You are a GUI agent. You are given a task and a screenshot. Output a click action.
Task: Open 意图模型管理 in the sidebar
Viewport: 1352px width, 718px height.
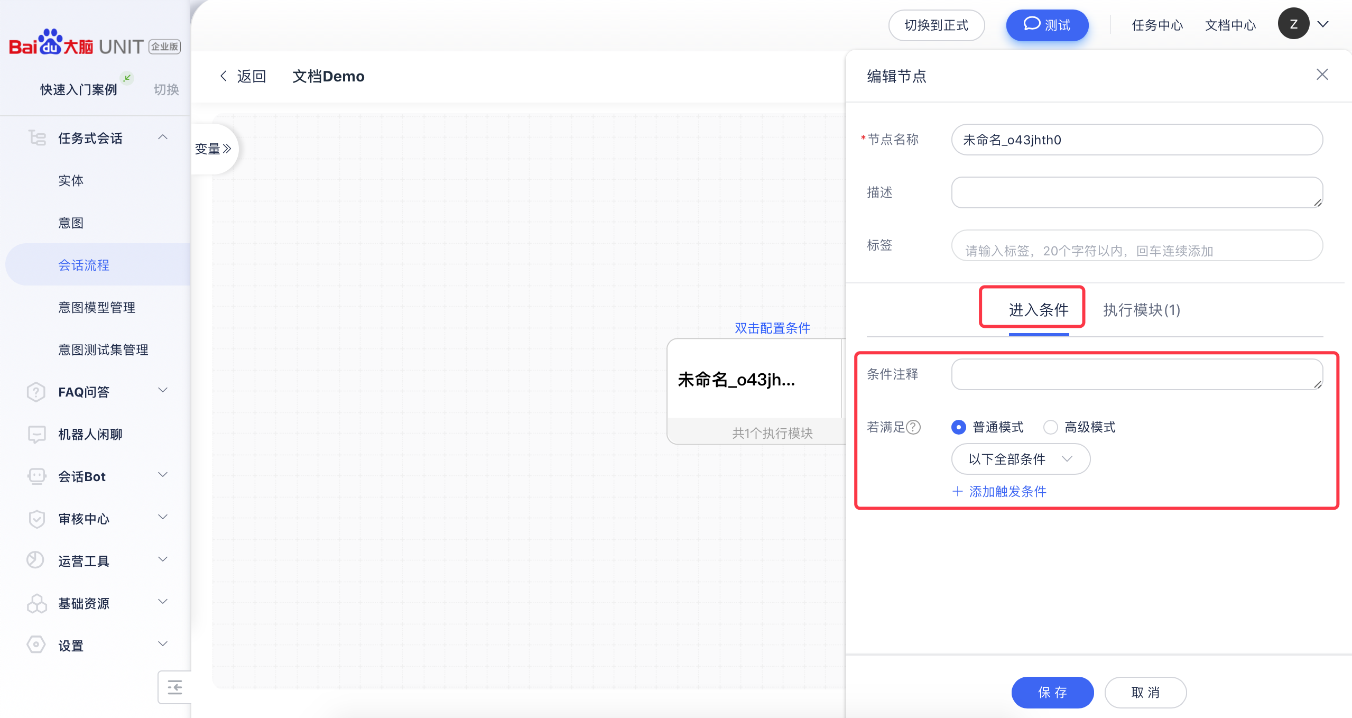tap(97, 307)
